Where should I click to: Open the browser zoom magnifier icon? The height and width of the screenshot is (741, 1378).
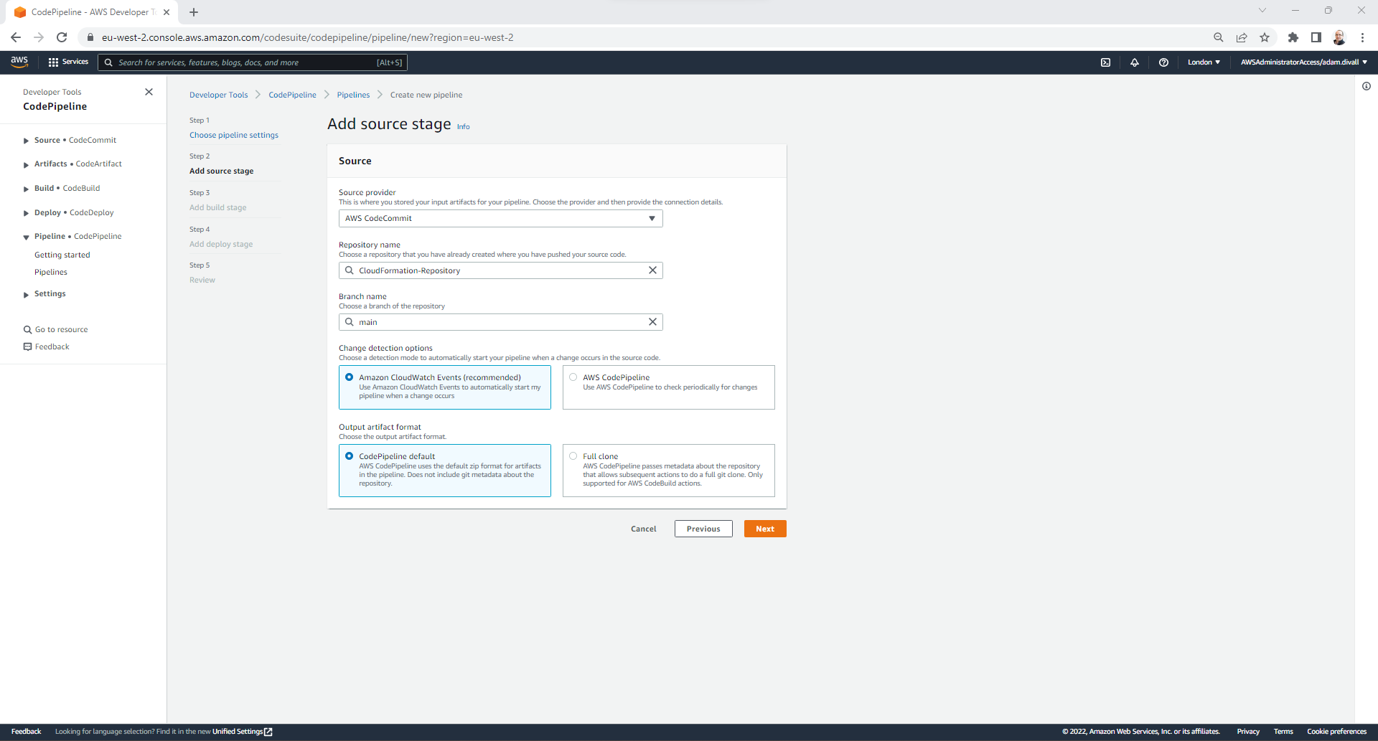point(1219,37)
